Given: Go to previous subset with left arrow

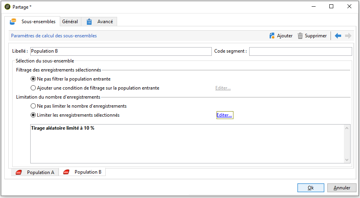Looking at the screenshot, I should point(338,36).
